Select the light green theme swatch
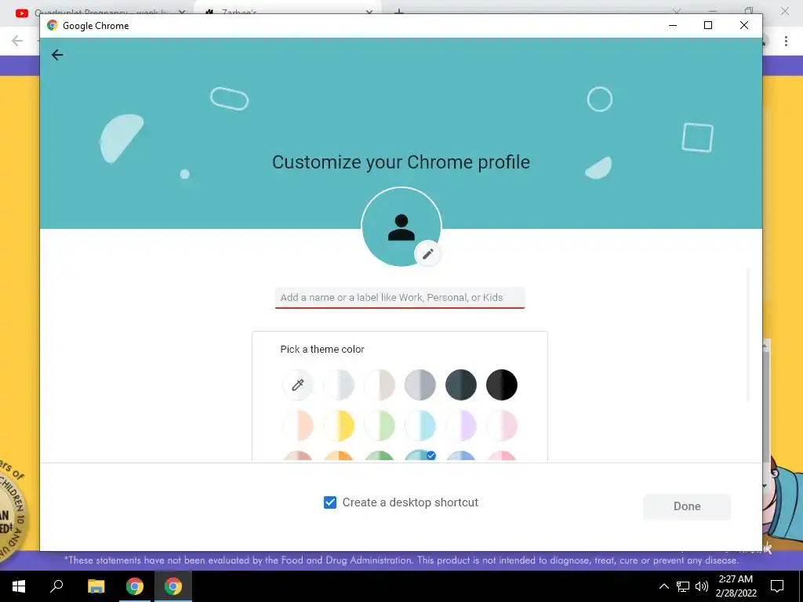This screenshot has width=803, height=602. (380, 426)
